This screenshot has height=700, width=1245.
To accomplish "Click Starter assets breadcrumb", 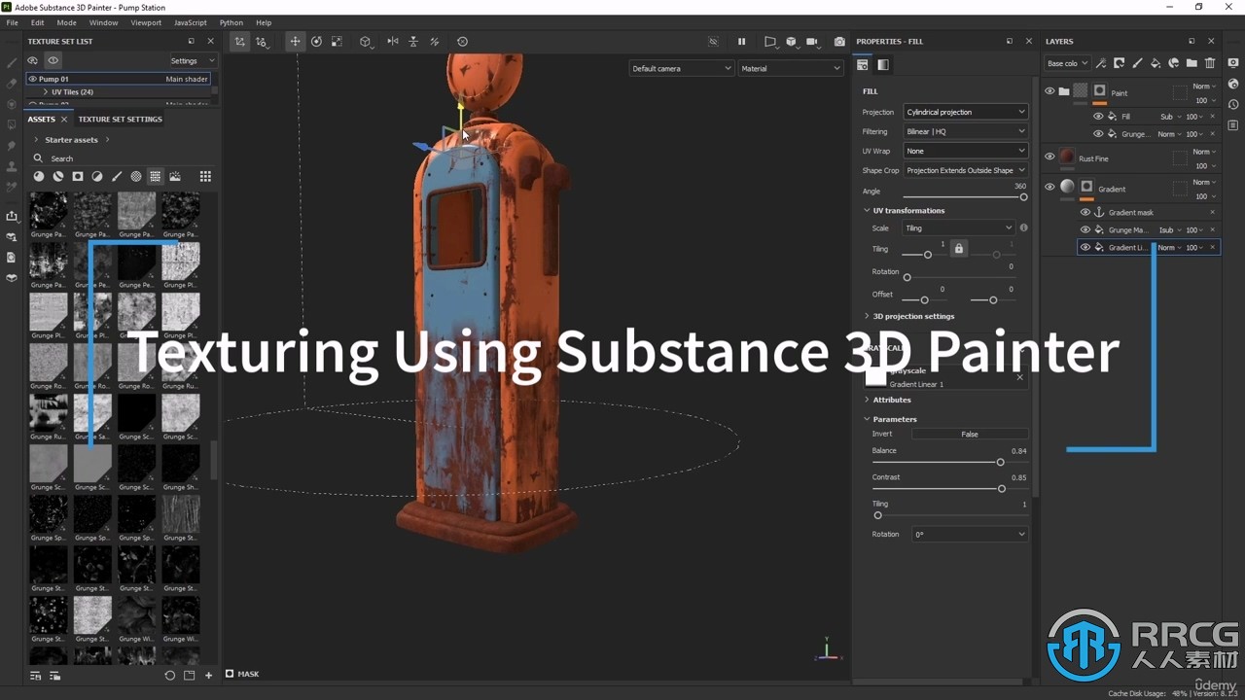I will (71, 140).
